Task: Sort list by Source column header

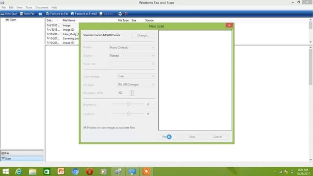Action: tap(149, 21)
